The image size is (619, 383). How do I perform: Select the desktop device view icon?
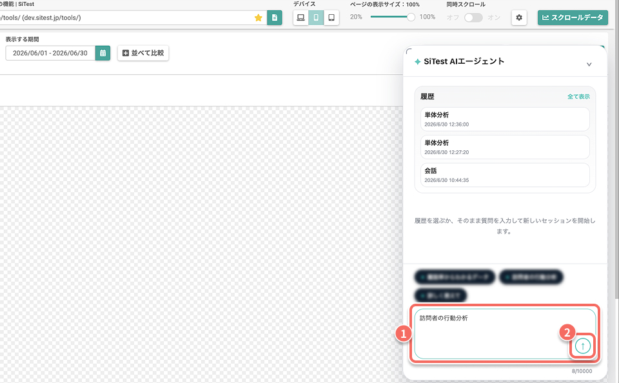click(x=301, y=17)
